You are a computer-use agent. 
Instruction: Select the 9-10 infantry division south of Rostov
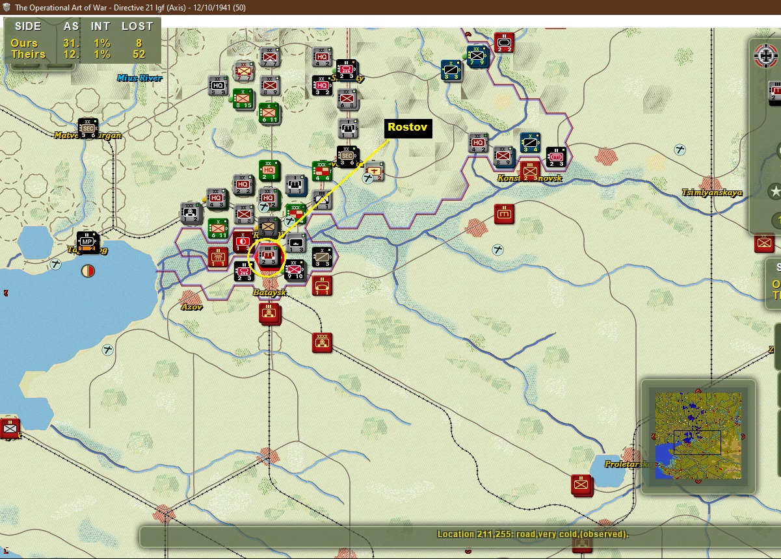point(295,269)
